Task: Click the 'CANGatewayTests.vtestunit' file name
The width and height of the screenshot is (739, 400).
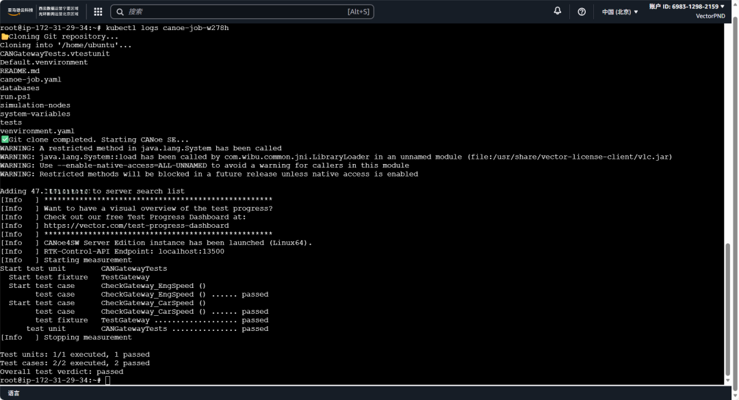Action: tap(55, 54)
